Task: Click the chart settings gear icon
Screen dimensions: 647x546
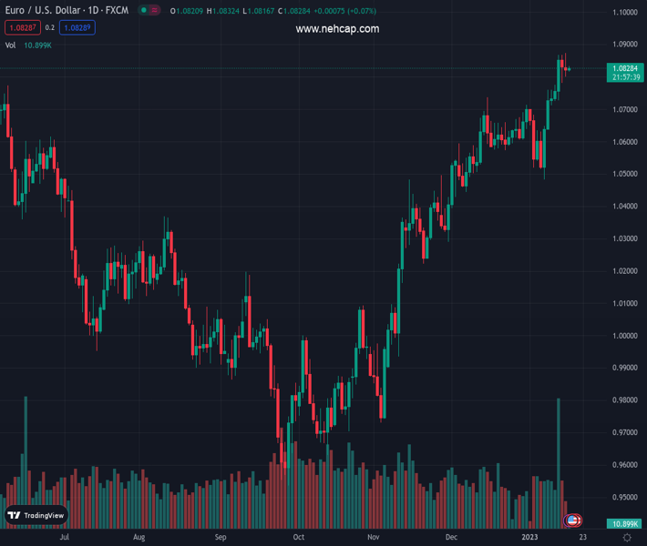Action: coord(626,538)
